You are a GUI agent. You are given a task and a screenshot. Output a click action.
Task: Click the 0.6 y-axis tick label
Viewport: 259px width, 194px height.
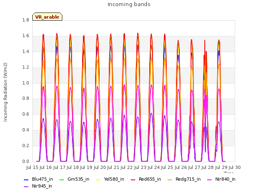25,114
